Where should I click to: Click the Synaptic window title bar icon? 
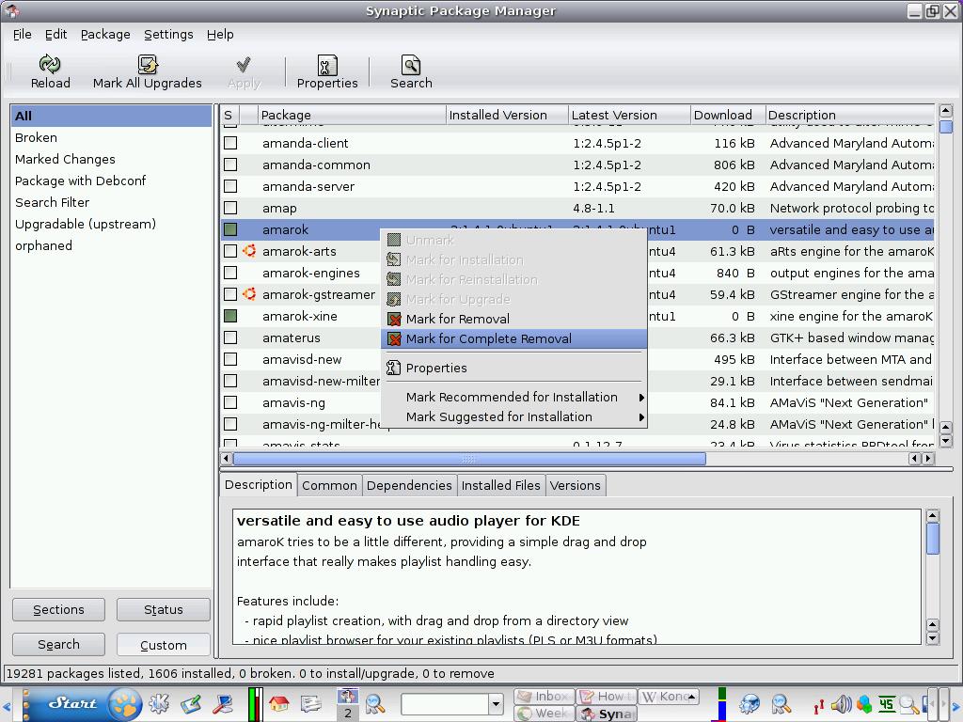pyautogui.click(x=11, y=9)
